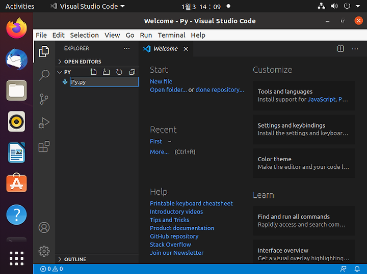The height and width of the screenshot is (274, 367).
Task: Show Applications grid in the dock
Action: pos(16,258)
